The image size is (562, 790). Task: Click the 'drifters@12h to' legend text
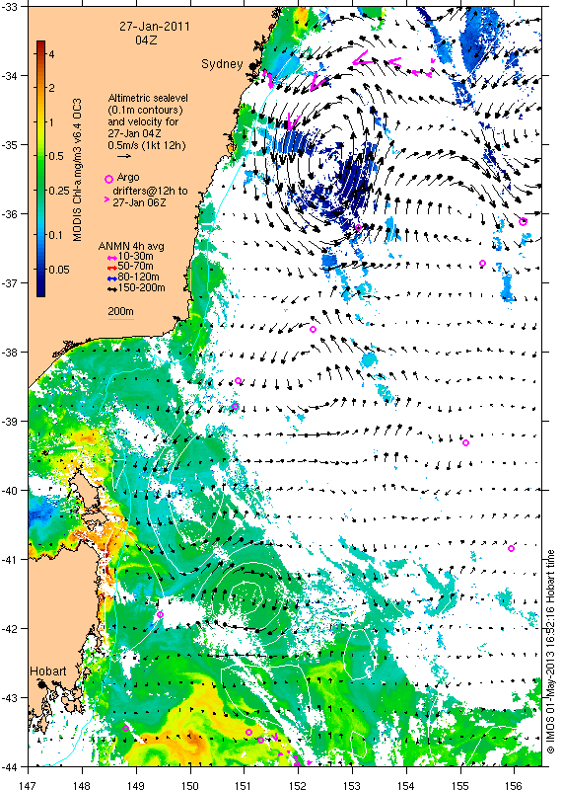(150, 191)
